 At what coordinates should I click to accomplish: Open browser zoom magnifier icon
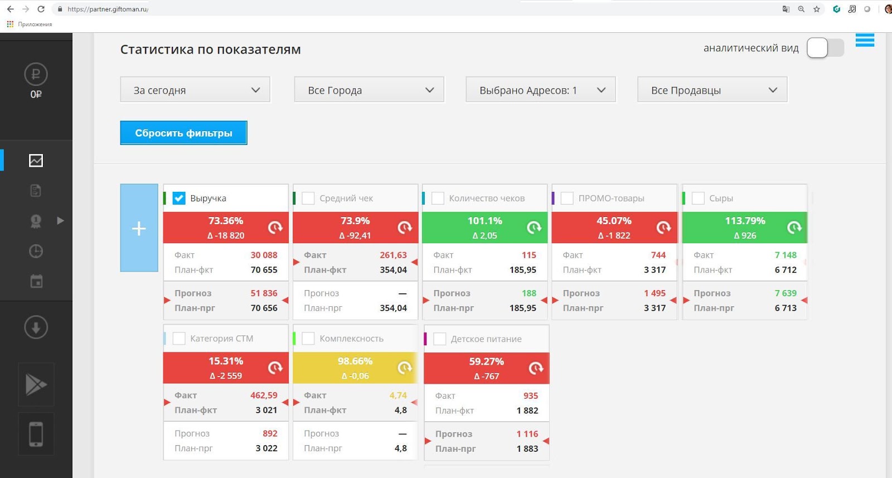(x=801, y=9)
